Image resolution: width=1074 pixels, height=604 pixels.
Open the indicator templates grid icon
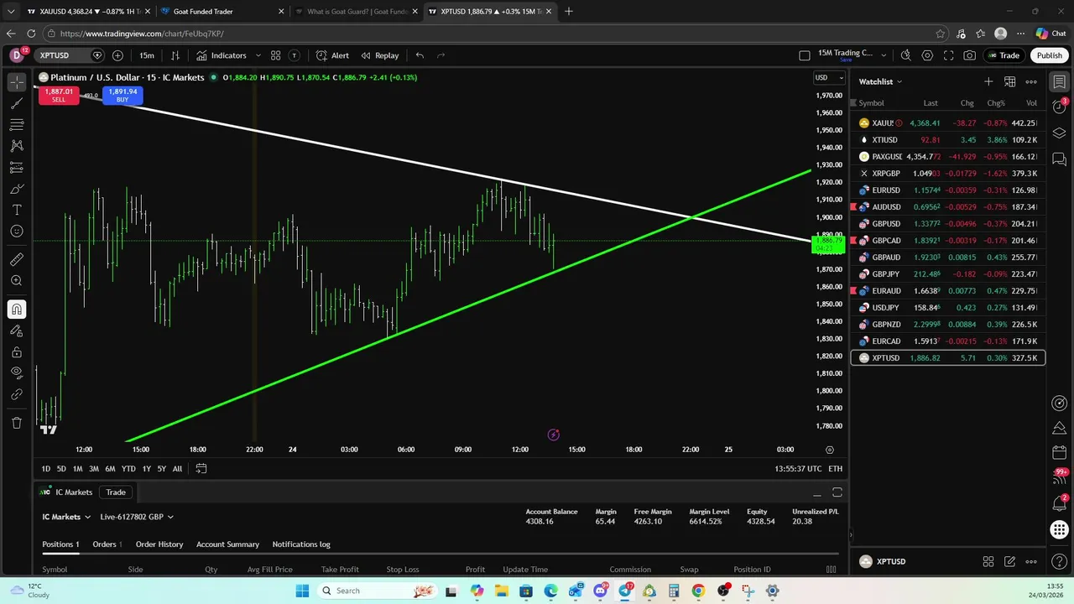click(275, 55)
